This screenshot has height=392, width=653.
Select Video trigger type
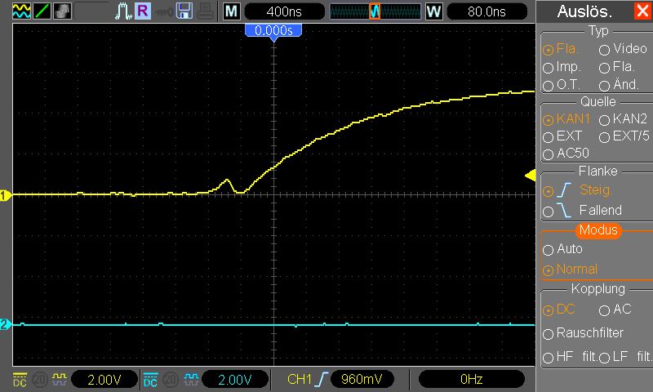coord(623,49)
